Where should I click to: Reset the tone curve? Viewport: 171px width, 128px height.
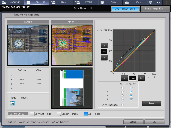[152, 103]
